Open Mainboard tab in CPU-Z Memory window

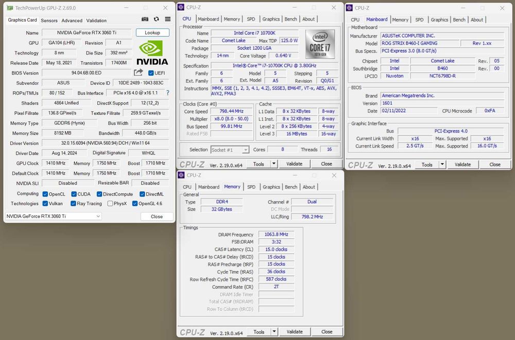pos(209,187)
